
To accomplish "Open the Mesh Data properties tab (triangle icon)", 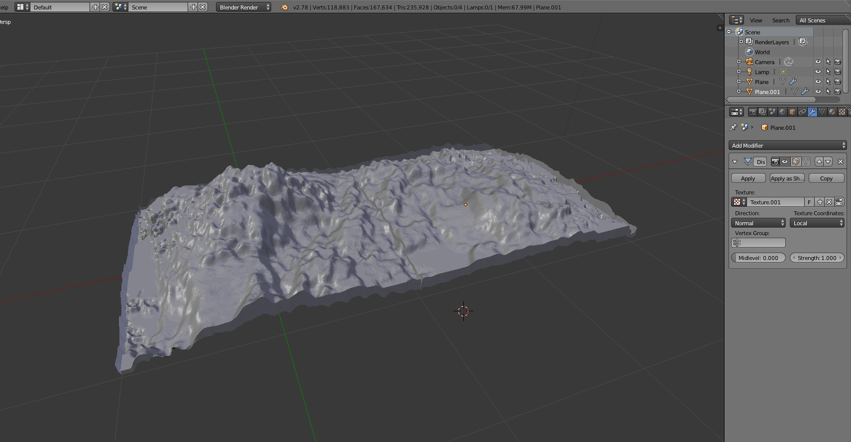I will point(822,112).
